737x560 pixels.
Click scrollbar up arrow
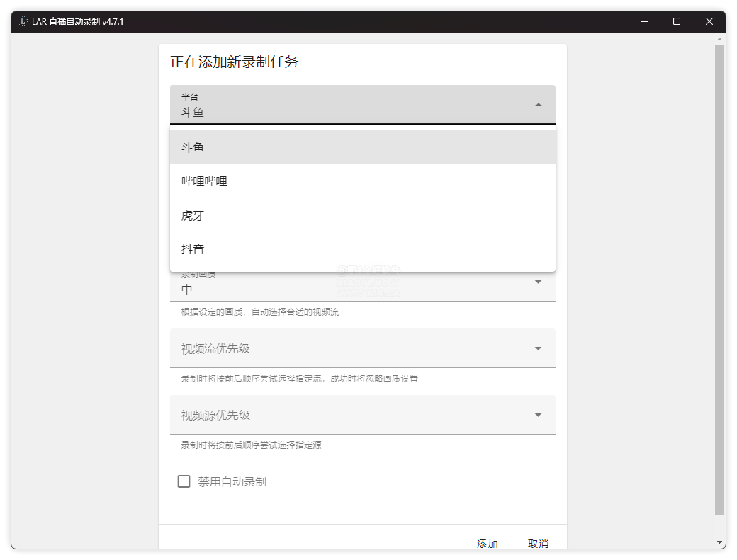pyautogui.click(x=719, y=38)
